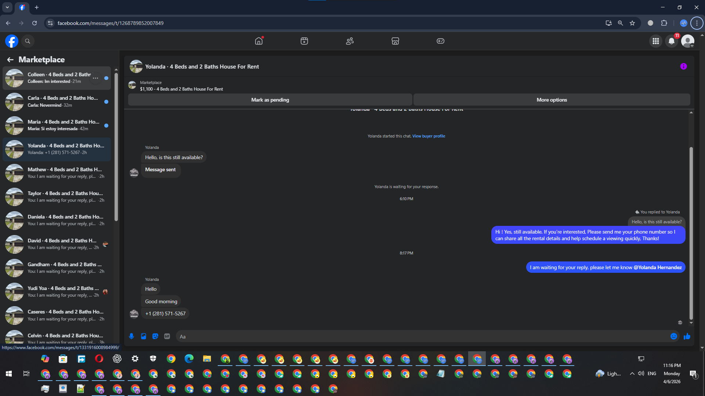Open Colleen's conversation in the list

57,78
